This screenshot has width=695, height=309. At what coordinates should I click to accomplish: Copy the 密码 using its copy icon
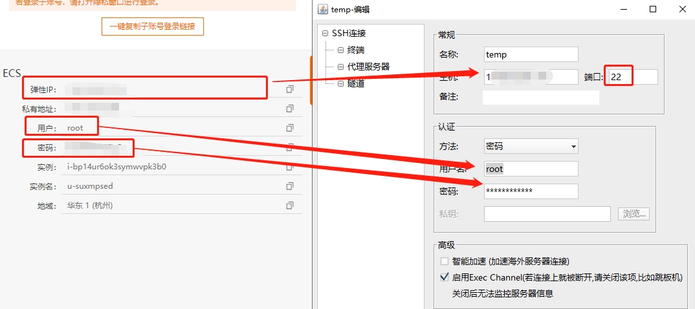coord(290,147)
